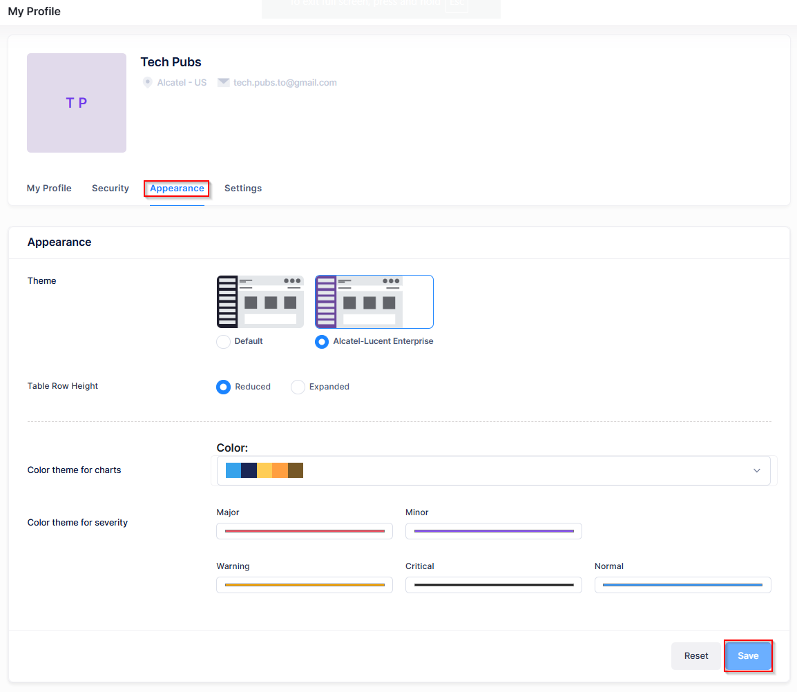This screenshot has height=692, width=797.
Task: Choose the Default theme radio button
Action: [223, 342]
